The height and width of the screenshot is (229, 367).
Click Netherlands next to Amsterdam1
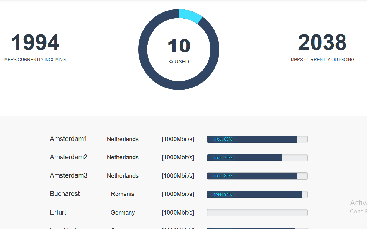[x=123, y=139]
